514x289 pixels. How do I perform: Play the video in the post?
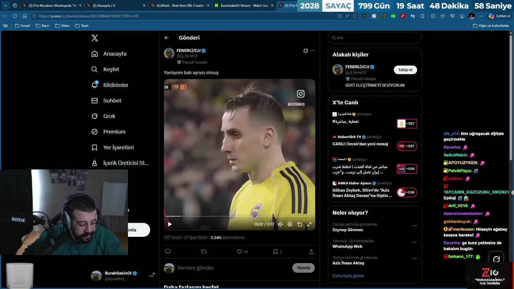coord(170,224)
